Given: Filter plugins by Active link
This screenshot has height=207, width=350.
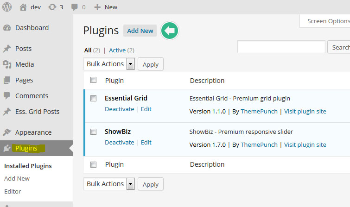Looking at the screenshot, I should pos(117,50).
